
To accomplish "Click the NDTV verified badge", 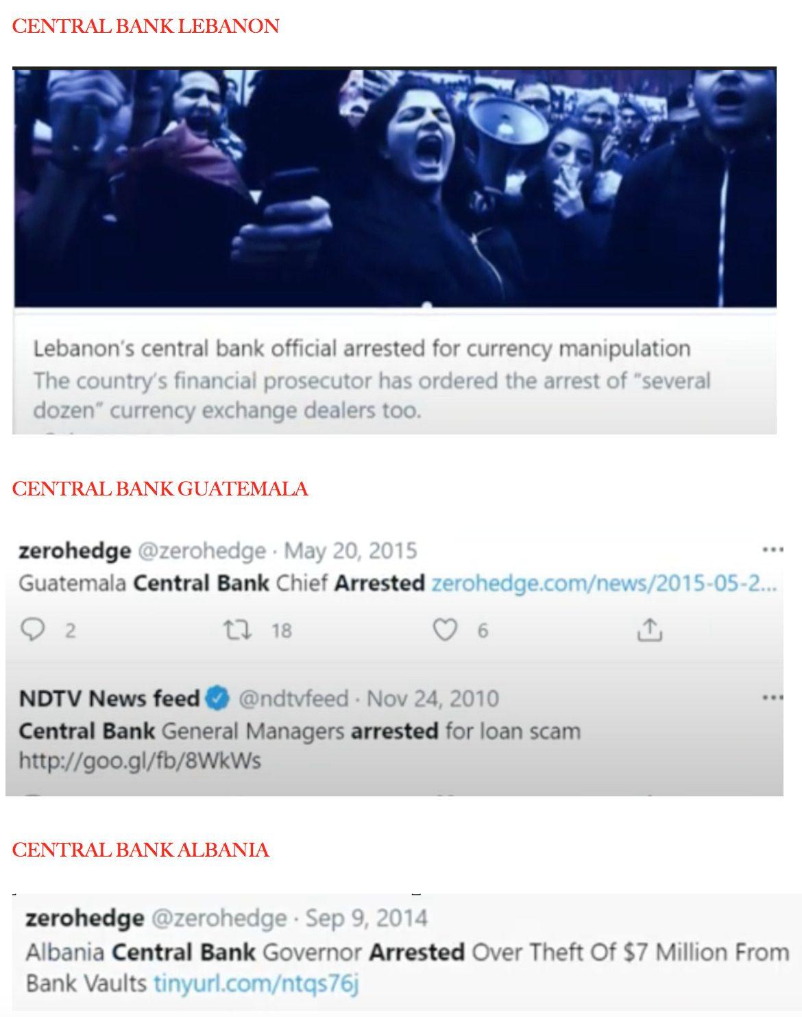I will [218, 698].
